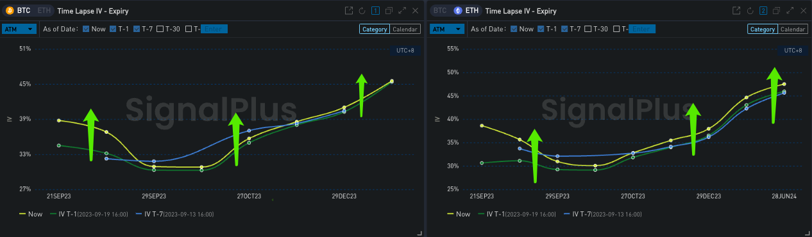This screenshot has width=812, height=237.
Task: Open the ATM dropdown in ETH panel
Action: (x=446, y=29)
